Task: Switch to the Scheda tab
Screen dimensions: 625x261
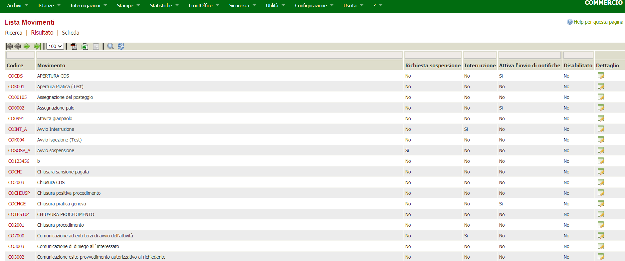Action: [x=71, y=33]
